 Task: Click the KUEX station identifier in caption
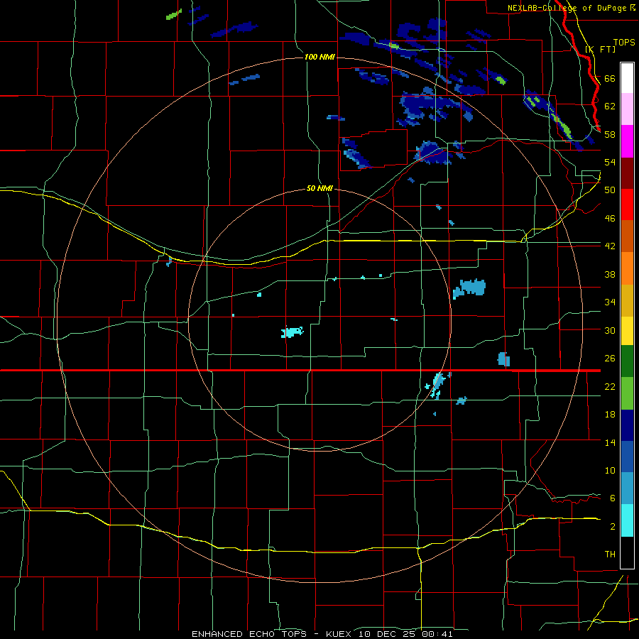[339, 634]
